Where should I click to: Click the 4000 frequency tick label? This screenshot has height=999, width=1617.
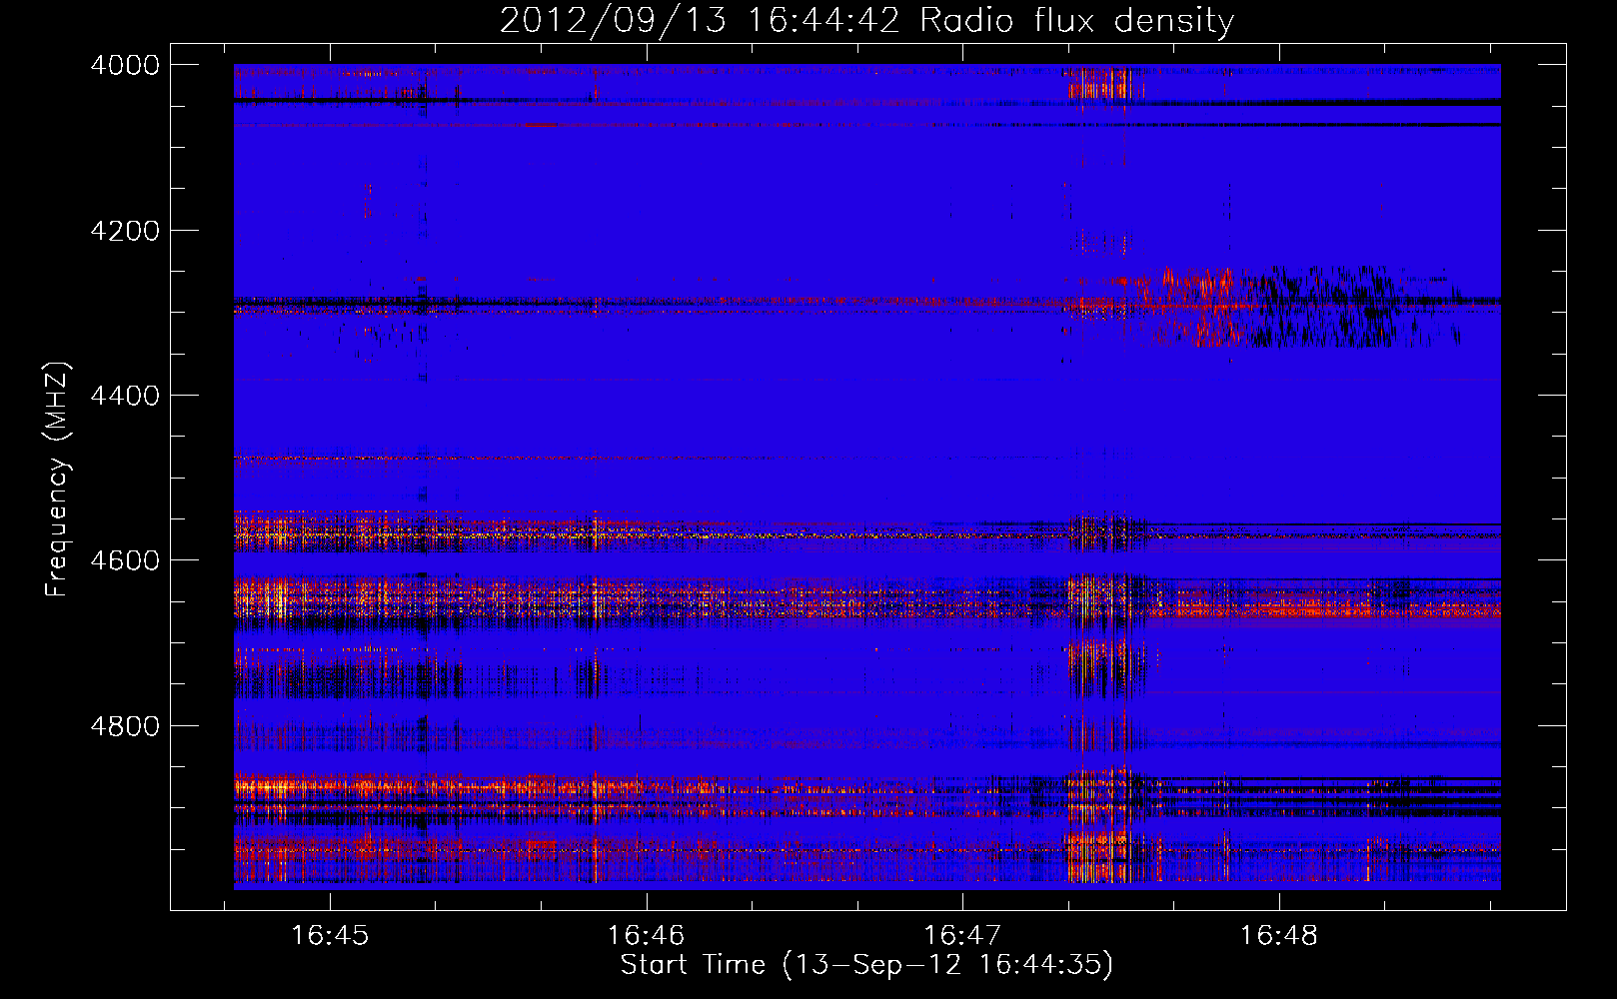pyautogui.click(x=125, y=65)
